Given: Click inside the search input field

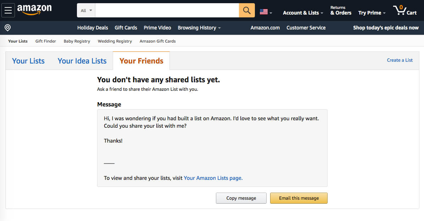Looking at the screenshot, I should (x=167, y=10).
